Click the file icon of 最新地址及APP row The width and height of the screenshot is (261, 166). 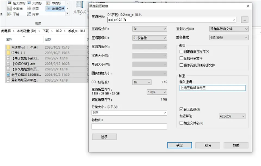coord(8,80)
